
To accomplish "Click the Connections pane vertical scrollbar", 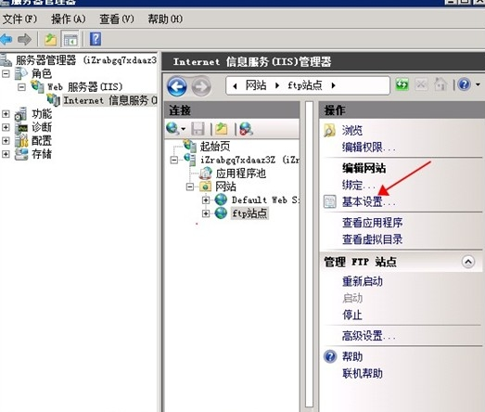I will coord(309,254).
